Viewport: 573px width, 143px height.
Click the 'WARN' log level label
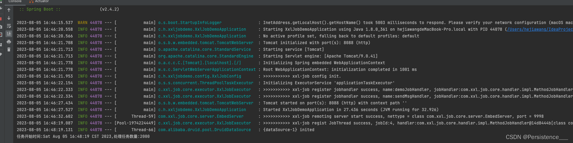pyautogui.click(x=82, y=23)
